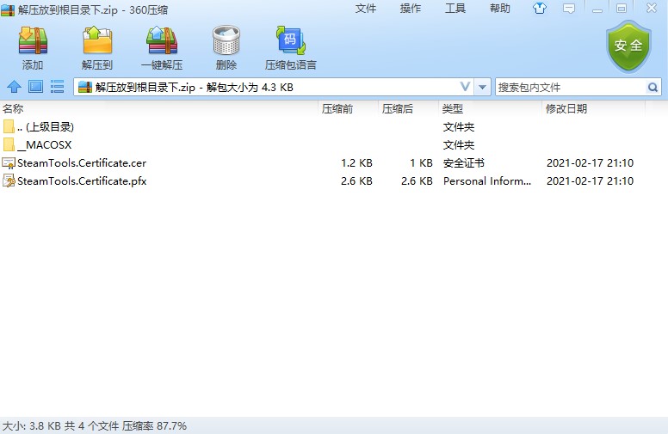
Task: Go up one level with blue arrow
Action: 14,87
